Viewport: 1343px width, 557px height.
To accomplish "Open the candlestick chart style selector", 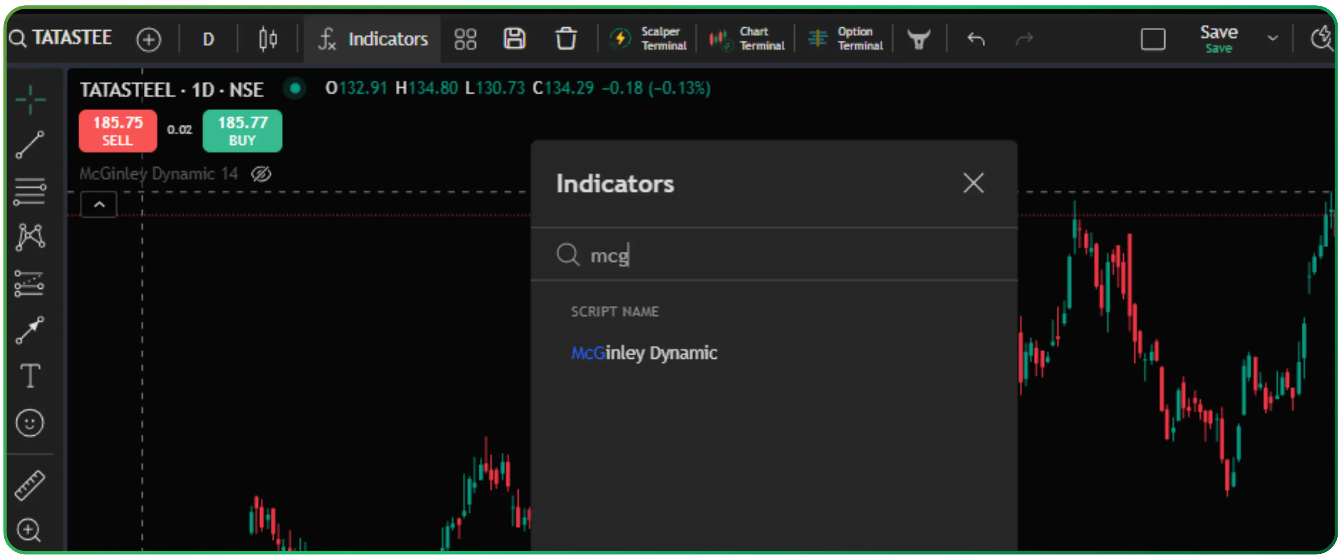I will [x=268, y=39].
